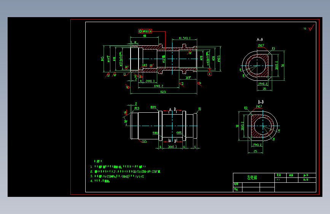Select the "69±0.2" dimension text
The image size is (330, 214).
(x=158, y=86)
